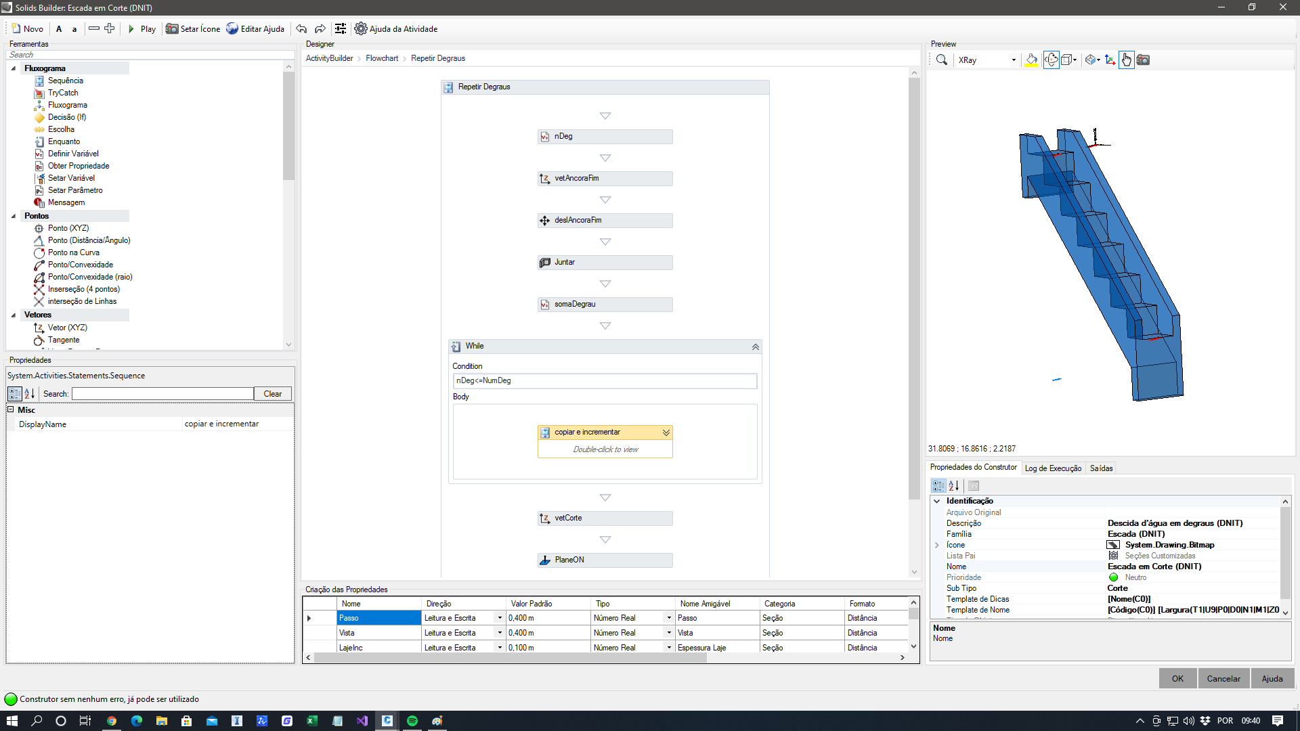The width and height of the screenshot is (1300, 731).
Task: Click the undo arrow icon
Action: 301,29
